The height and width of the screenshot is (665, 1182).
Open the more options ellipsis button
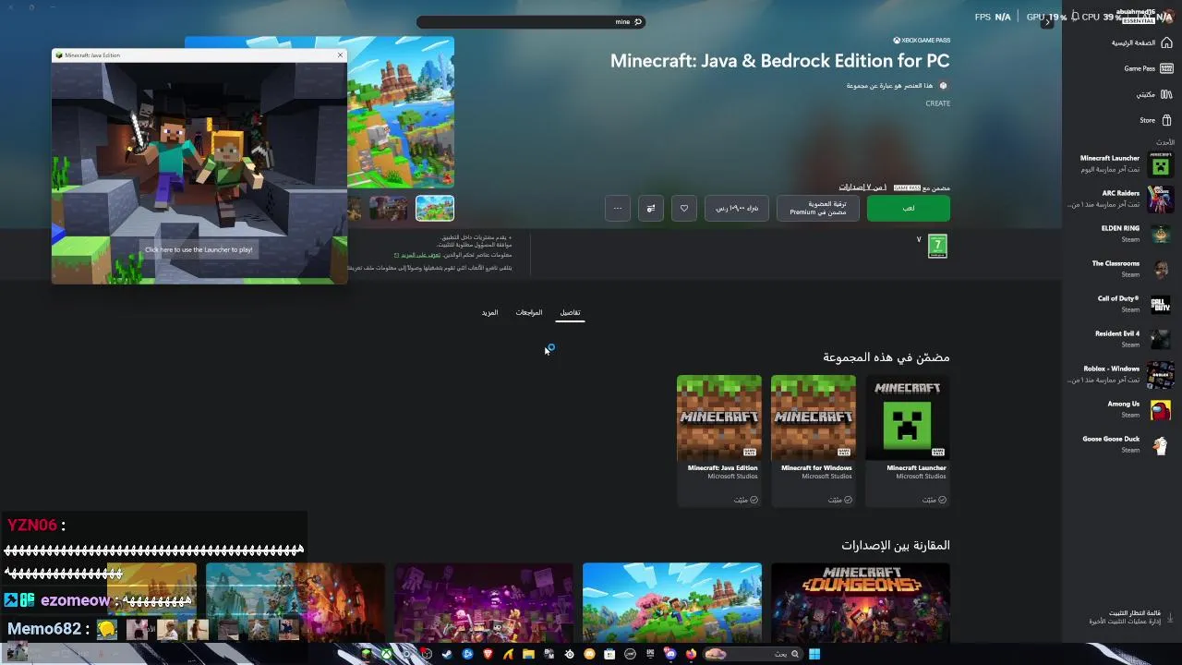click(618, 208)
